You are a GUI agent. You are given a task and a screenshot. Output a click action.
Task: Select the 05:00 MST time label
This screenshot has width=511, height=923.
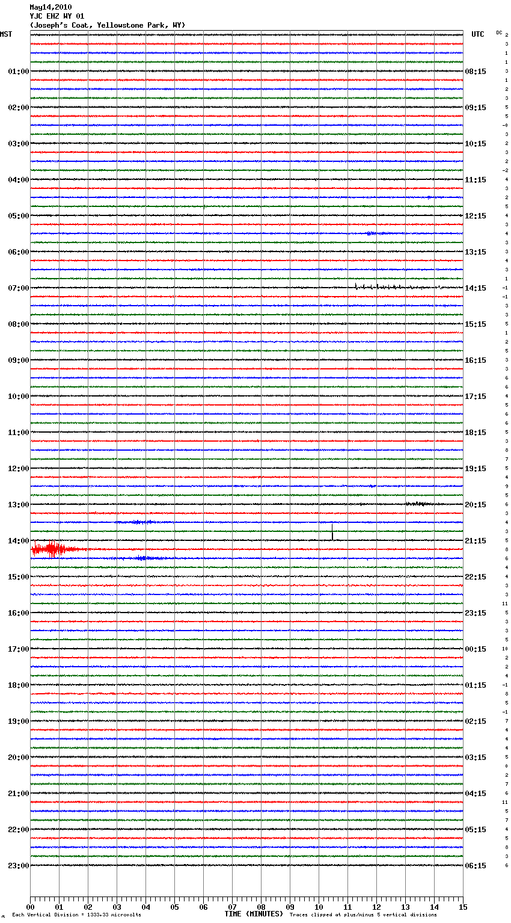coord(19,216)
